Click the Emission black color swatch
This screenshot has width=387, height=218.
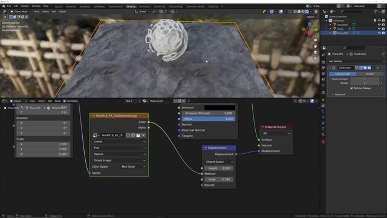click(220, 108)
